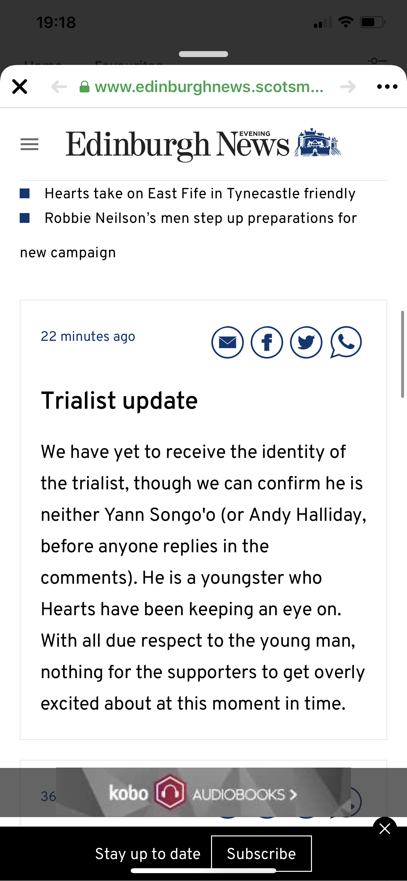Click the Edinburgh Evening News logo
This screenshot has height=881, width=407.
(x=203, y=145)
